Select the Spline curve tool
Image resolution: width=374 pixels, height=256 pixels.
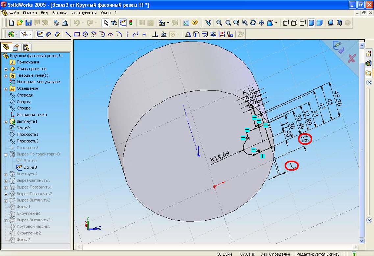click(136, 34)
